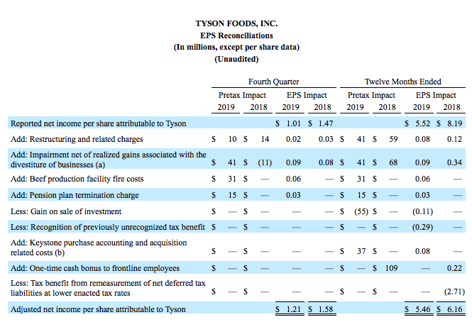Click the adjusted EPS value 6.16
This screenshot has width=472, height=322.
click(x=454, y=309)
